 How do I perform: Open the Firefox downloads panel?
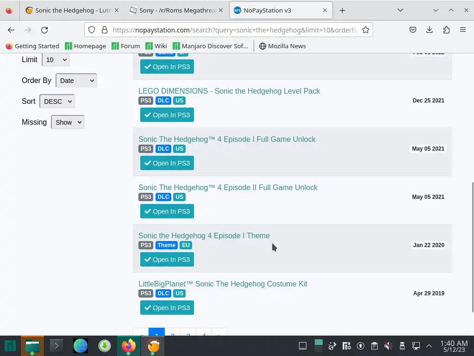coord(429,30)
